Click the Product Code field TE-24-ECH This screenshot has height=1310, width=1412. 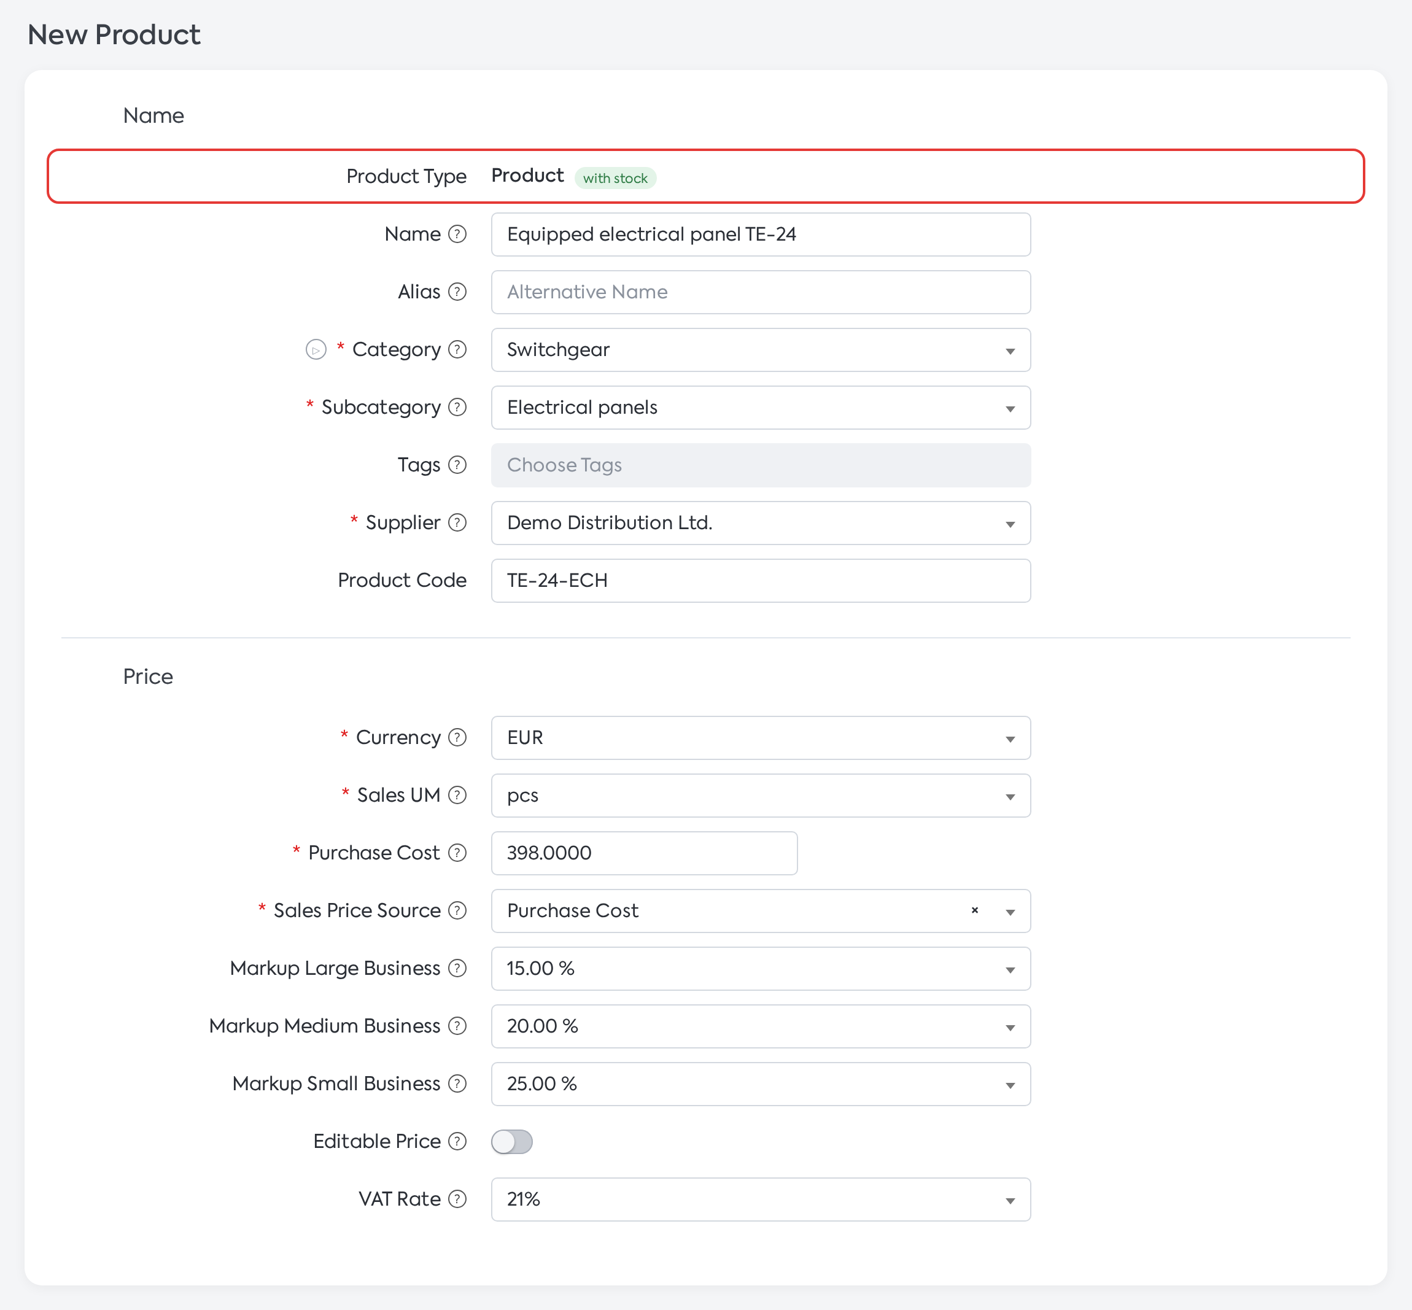[x=761, y=581]
